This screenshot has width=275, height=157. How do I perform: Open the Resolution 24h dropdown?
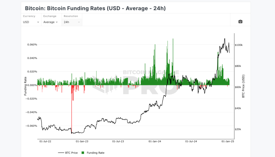tap(72, 22)
